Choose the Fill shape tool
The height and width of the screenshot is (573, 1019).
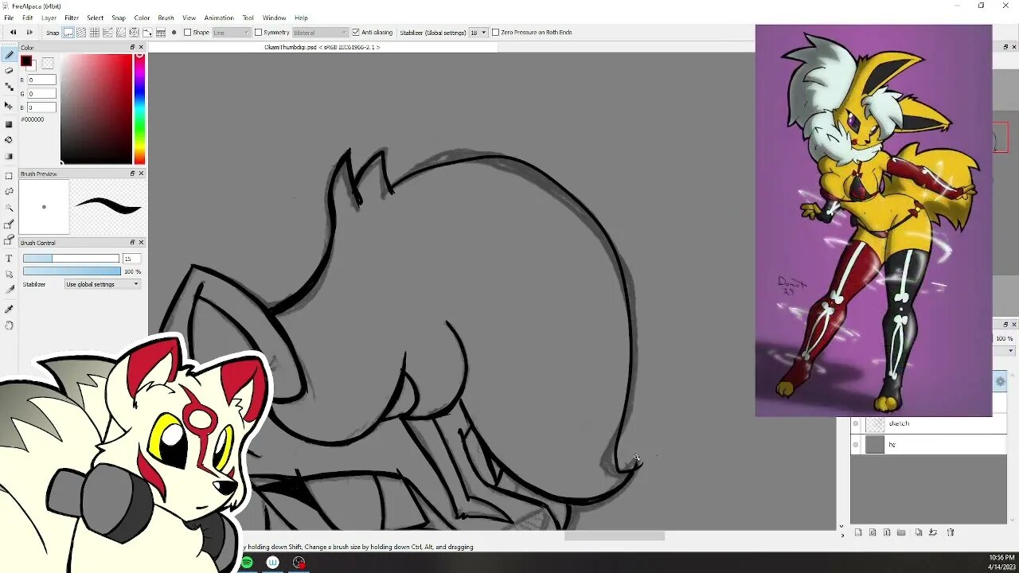9,124
